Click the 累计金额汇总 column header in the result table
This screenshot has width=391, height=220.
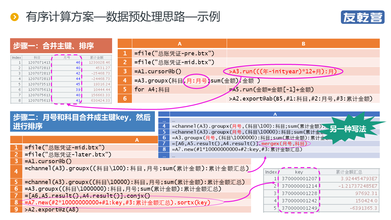349,172
